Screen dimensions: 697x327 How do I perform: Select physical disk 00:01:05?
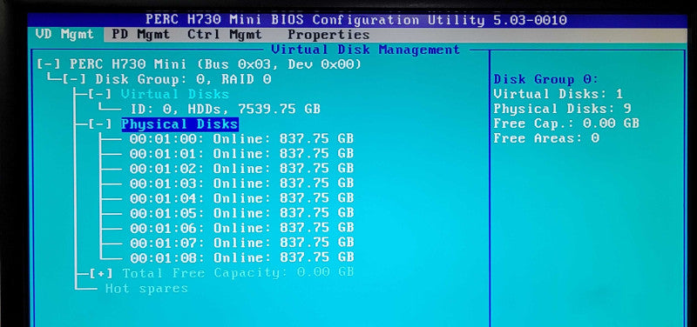(x=242, y=213)
